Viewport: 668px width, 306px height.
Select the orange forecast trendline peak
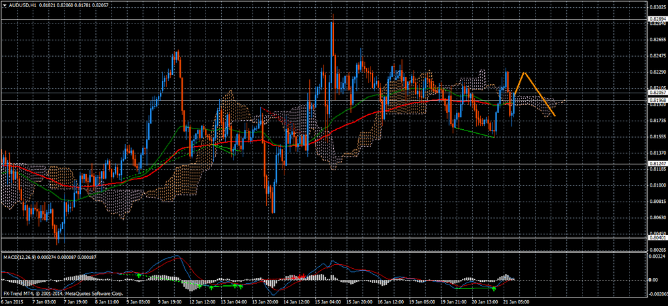click(524, 73)
